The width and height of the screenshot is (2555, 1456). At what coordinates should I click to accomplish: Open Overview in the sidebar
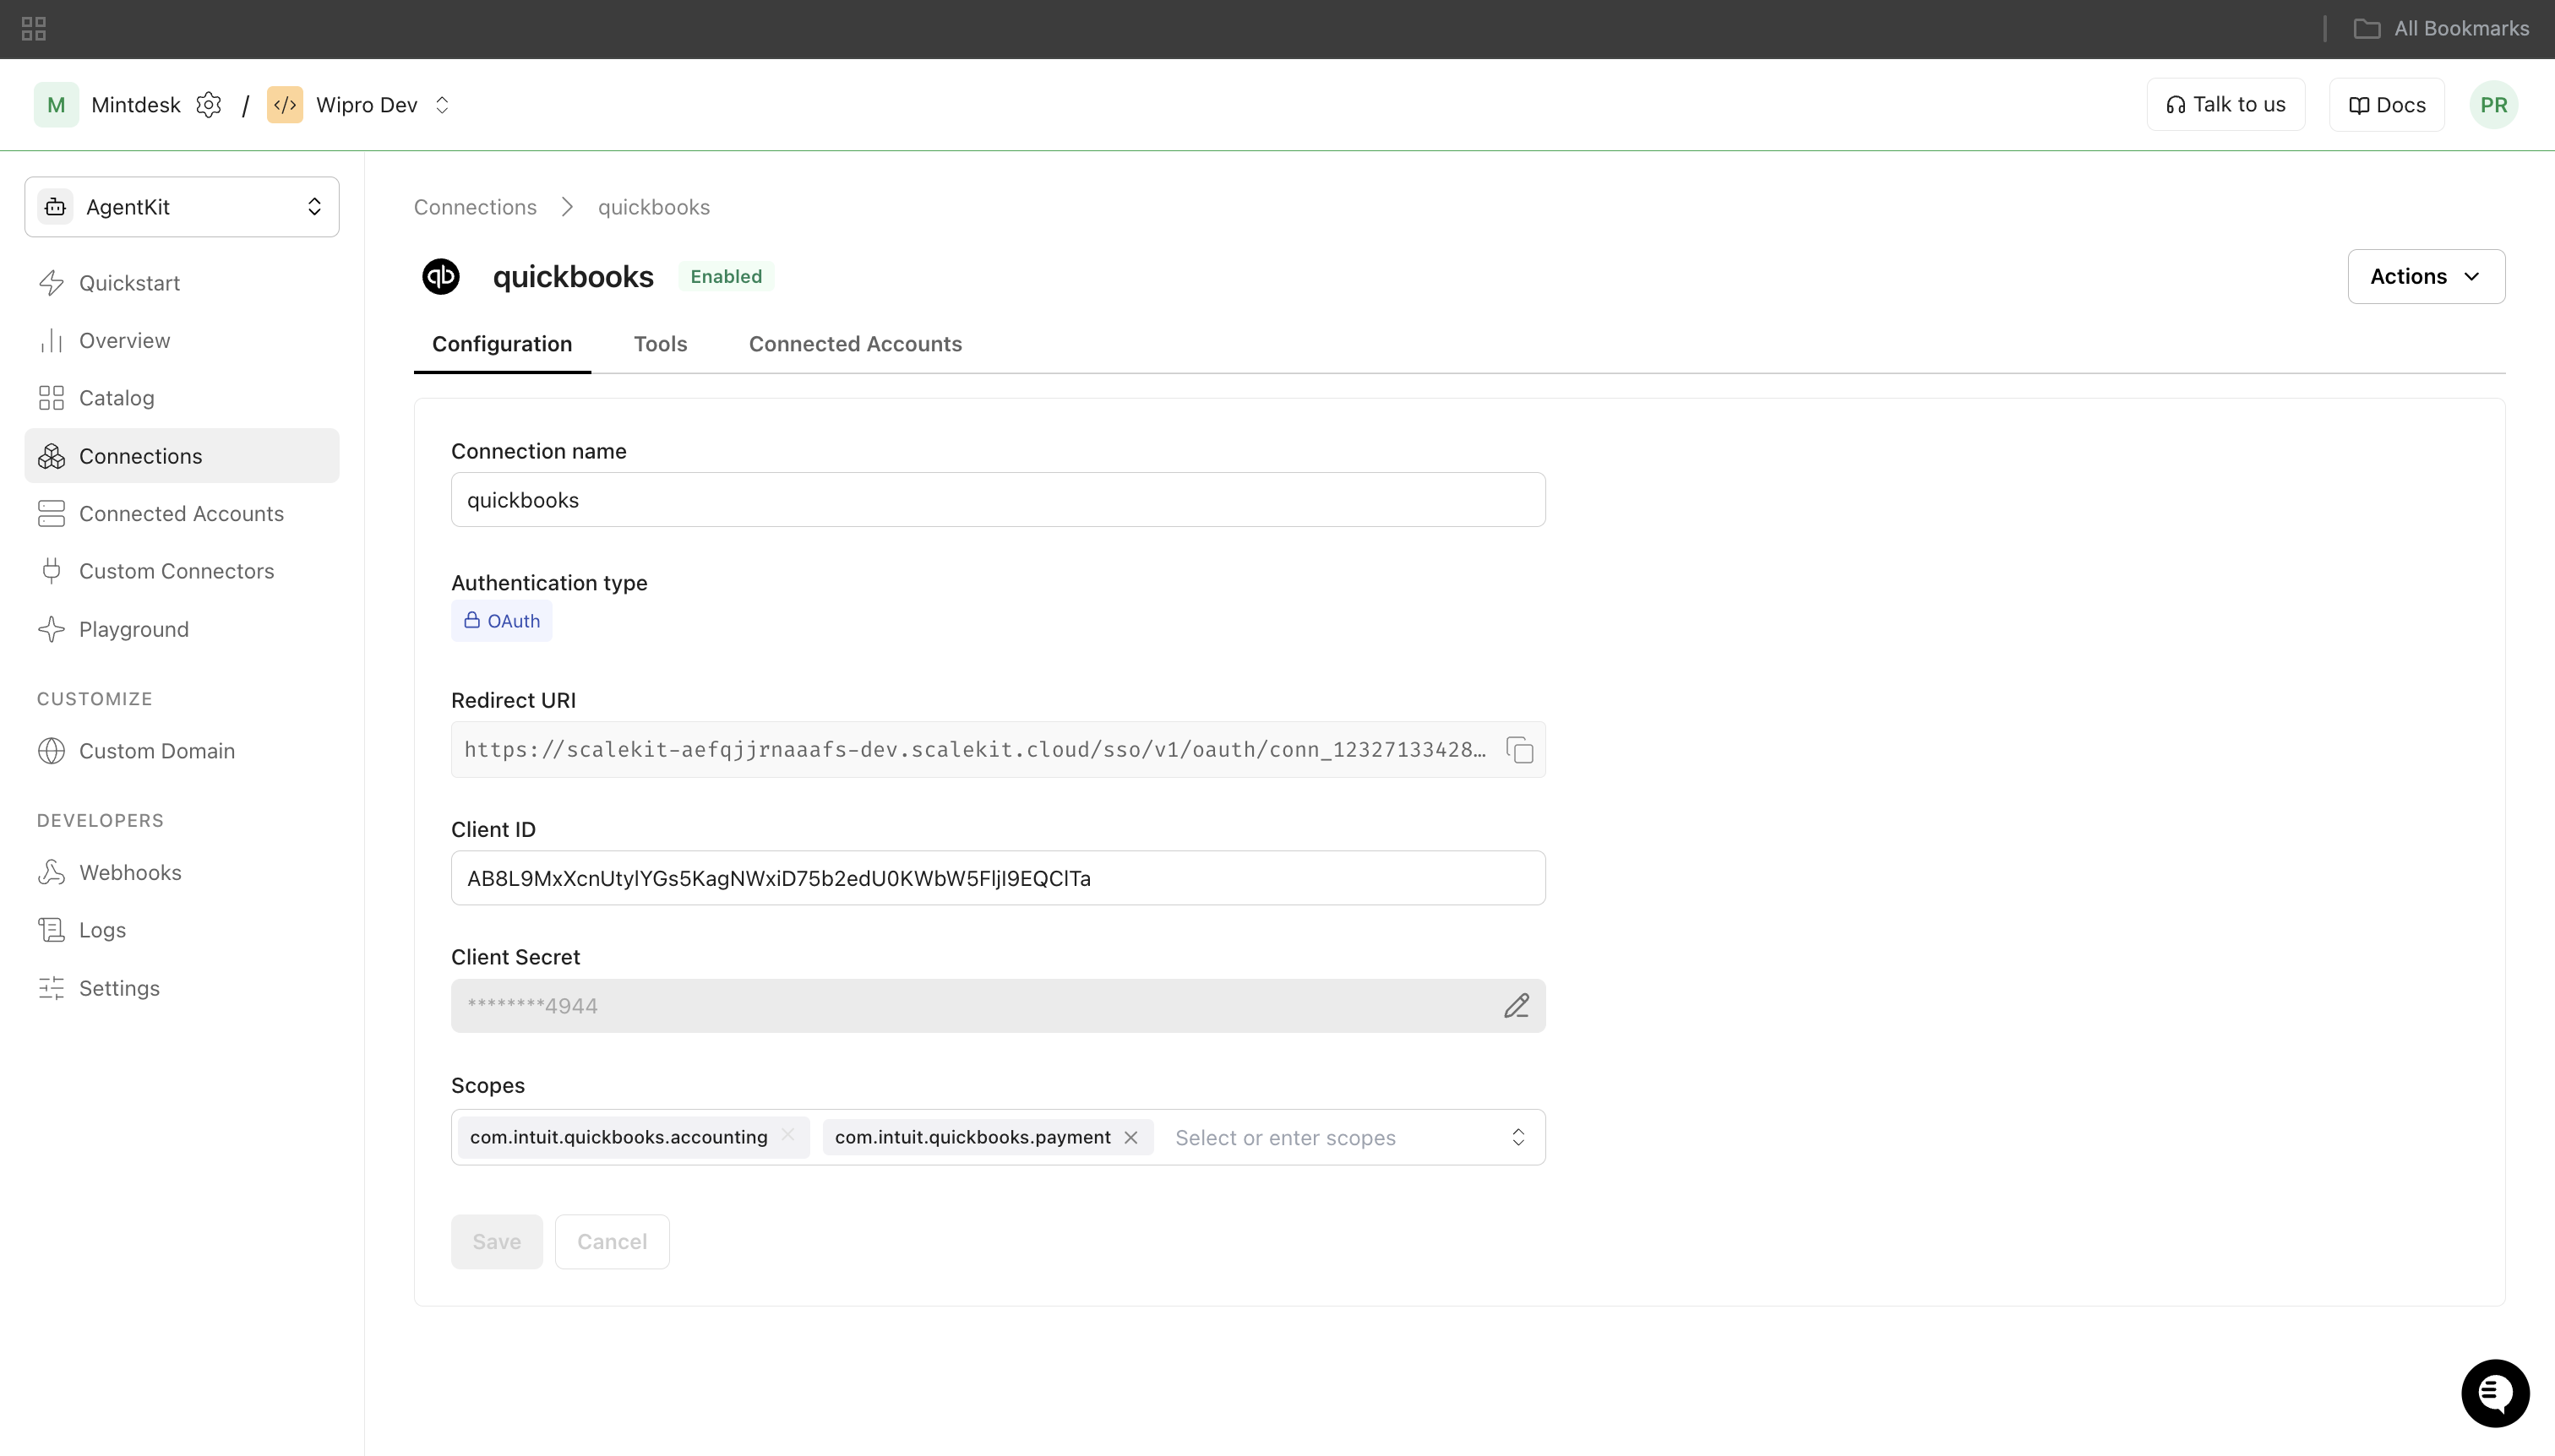click(x=182, y=341)
